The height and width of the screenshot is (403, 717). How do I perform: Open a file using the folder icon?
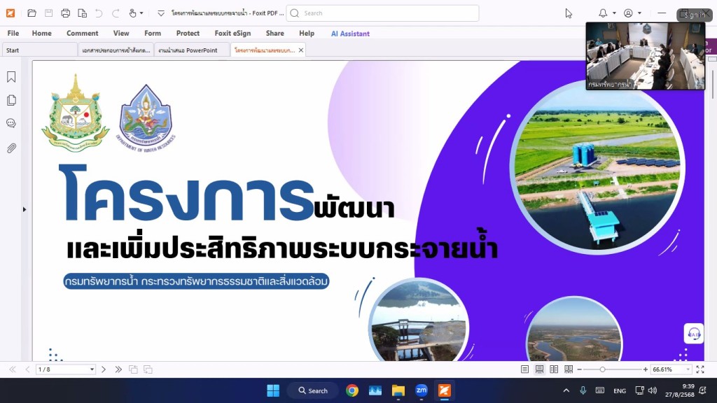click(x=32, y=13)
